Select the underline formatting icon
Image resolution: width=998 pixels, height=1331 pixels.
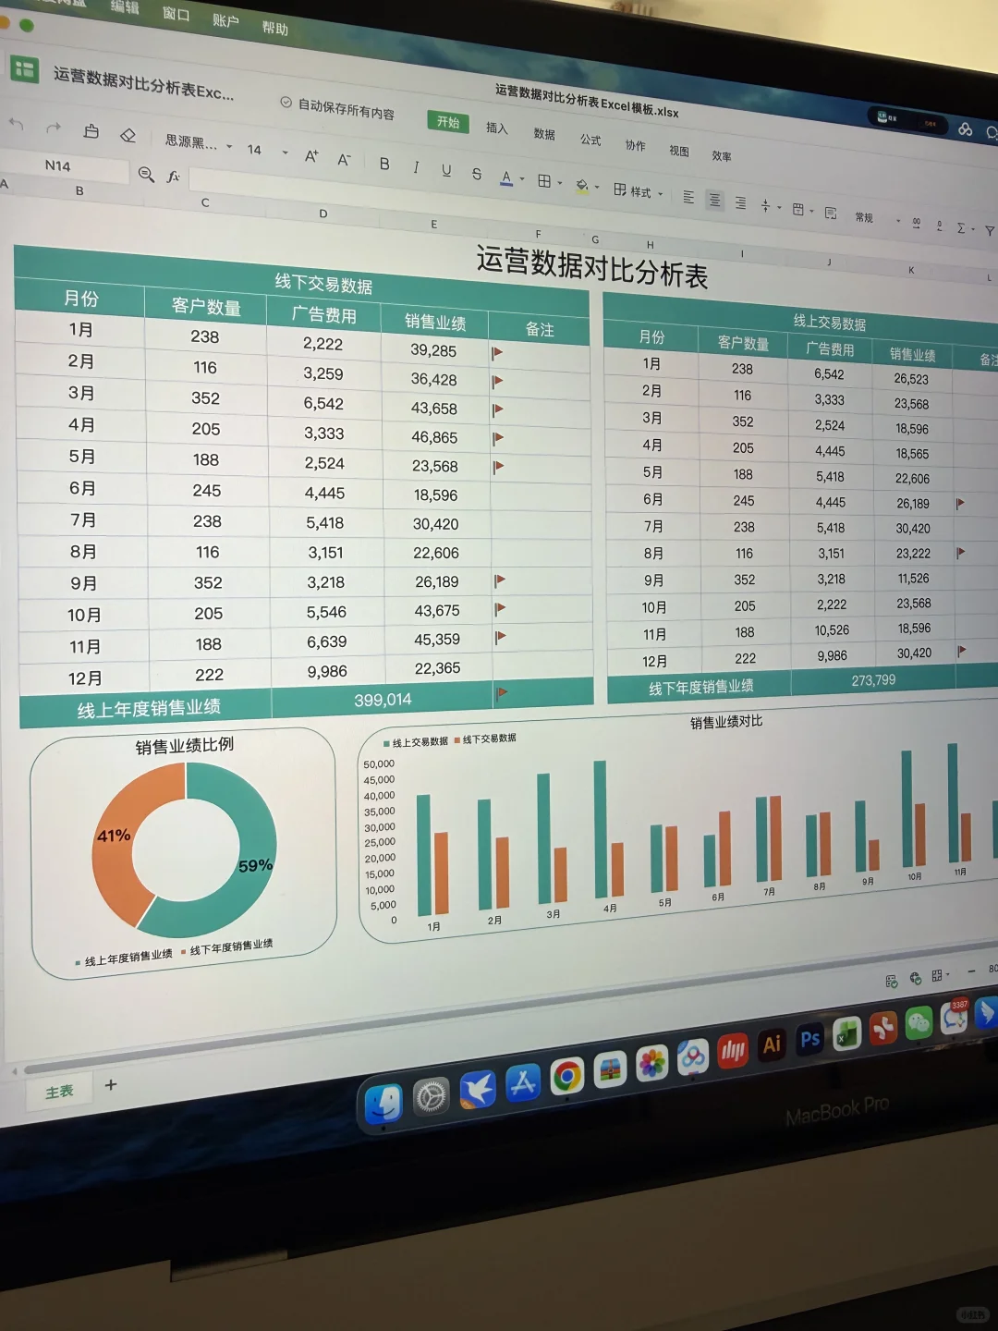(446, 172)
